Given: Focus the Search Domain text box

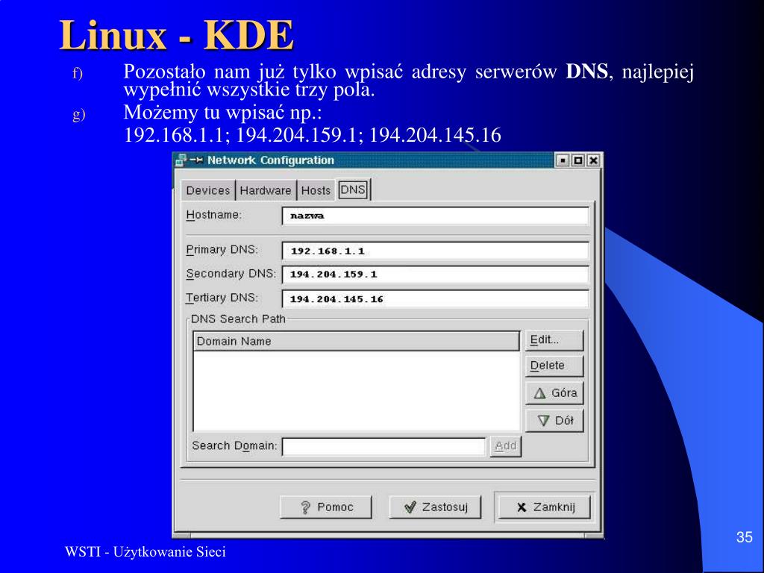Looking at the screenshot, I should click(x=384, y=446).
